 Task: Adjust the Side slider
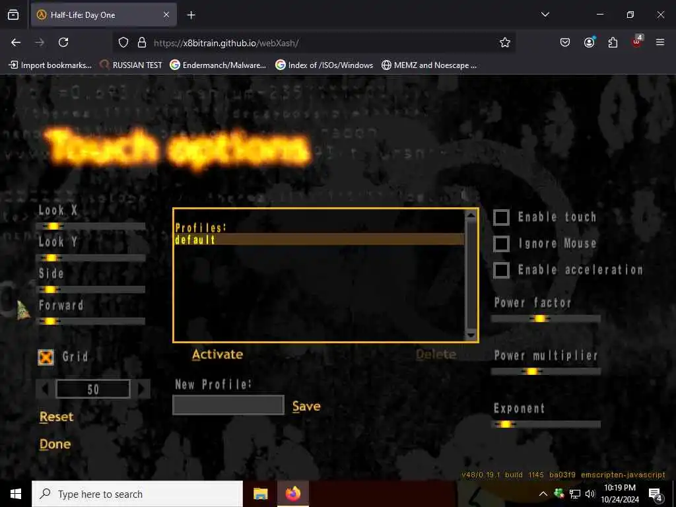coord(91,289)
